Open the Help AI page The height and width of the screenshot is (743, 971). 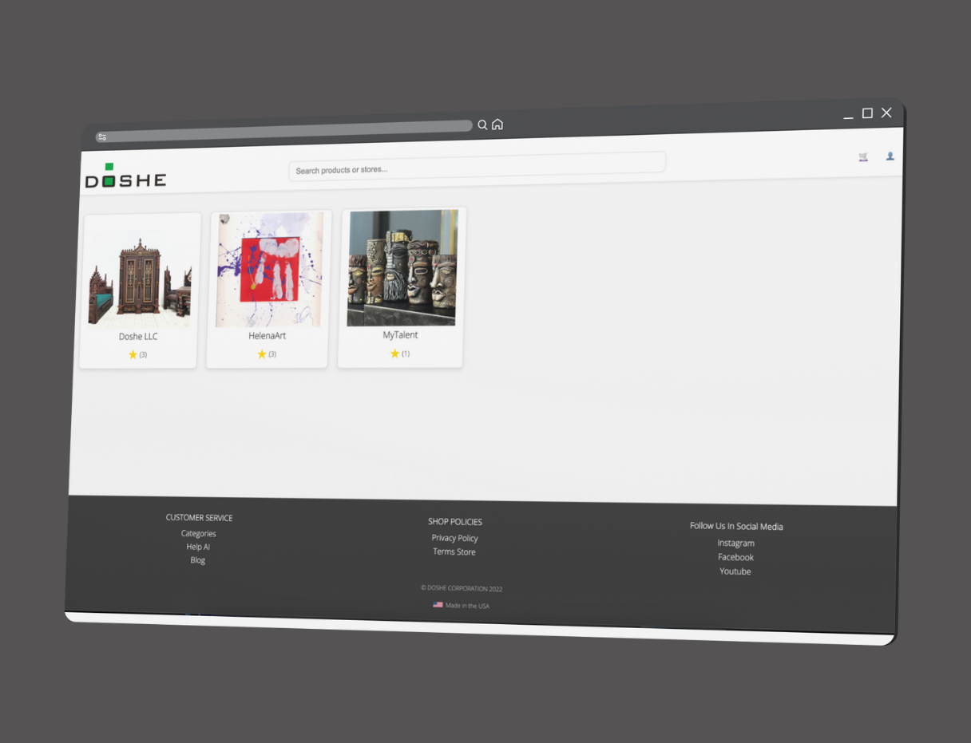tap(197, 547)
